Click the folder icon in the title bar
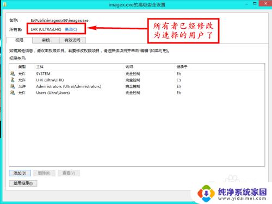This screenshot has width=272, height=204. point(5,4)
